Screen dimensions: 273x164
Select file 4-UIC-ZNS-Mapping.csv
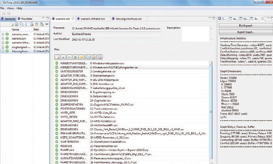click(132, 80)
